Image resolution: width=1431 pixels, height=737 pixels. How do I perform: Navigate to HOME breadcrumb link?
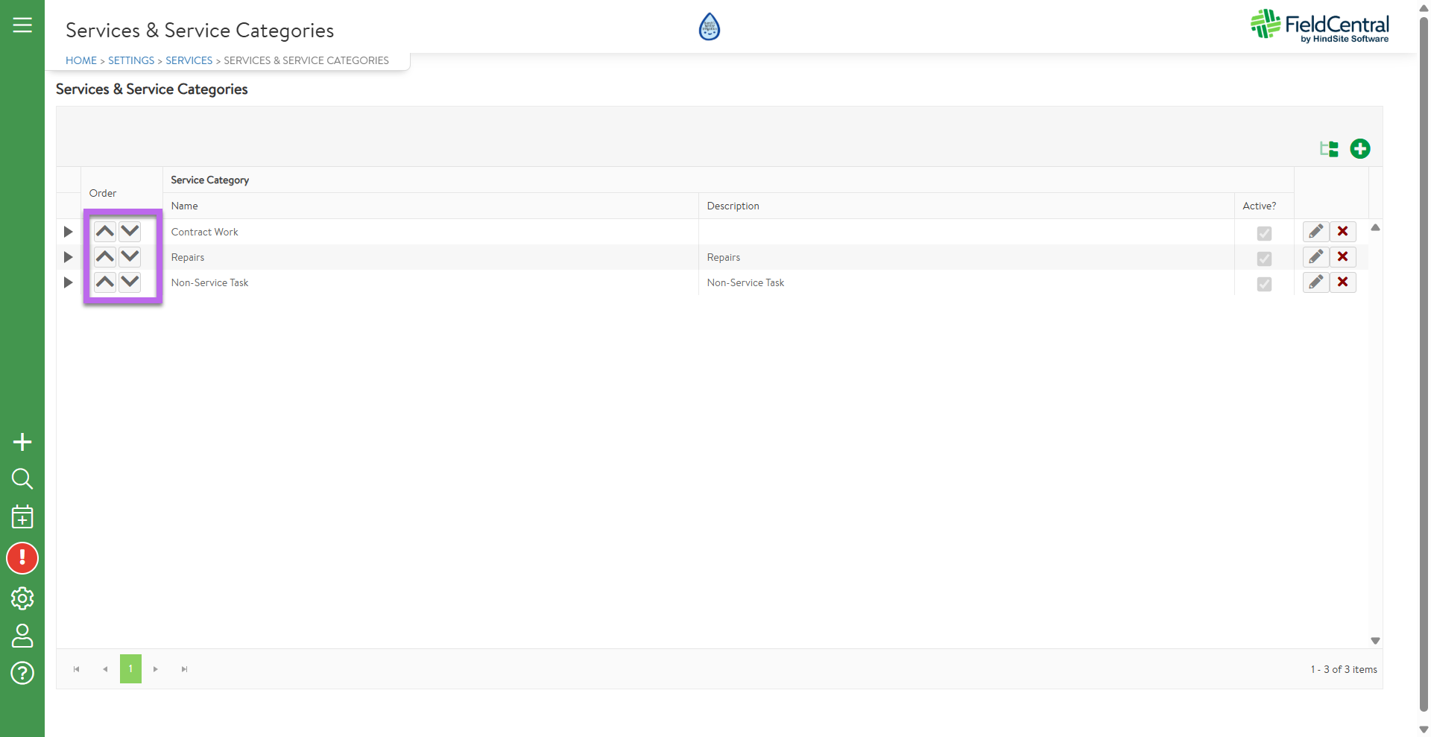tap(81, 60)
